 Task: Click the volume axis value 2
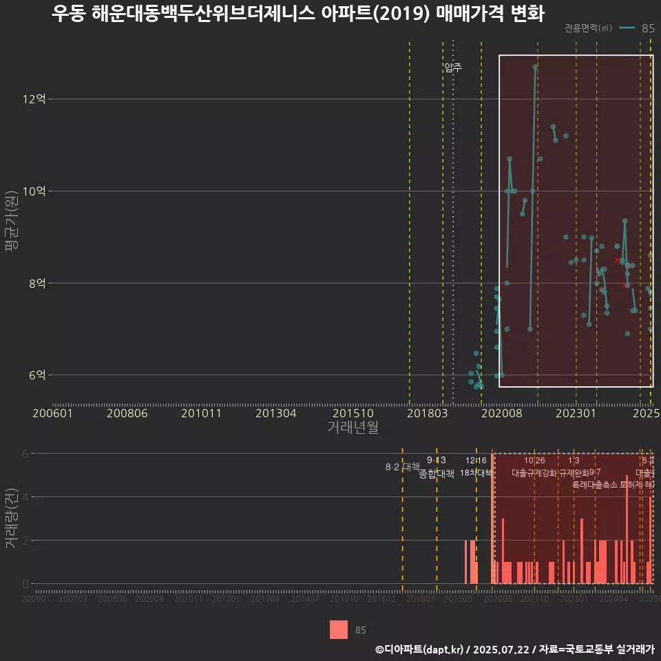click(25, 541)
